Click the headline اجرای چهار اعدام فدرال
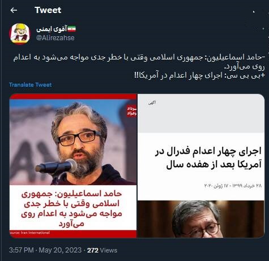 click(x=208, y=158)
